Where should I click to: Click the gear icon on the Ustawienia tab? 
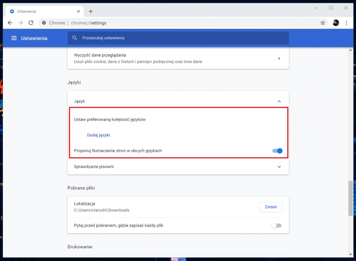point(12,12)
